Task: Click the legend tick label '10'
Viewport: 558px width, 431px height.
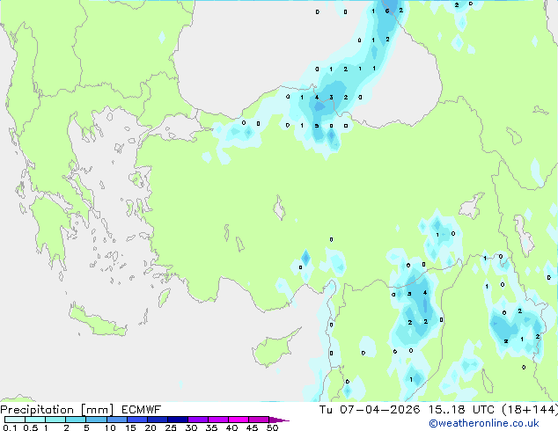Action: pyautogui.click(x=110, y=427)
